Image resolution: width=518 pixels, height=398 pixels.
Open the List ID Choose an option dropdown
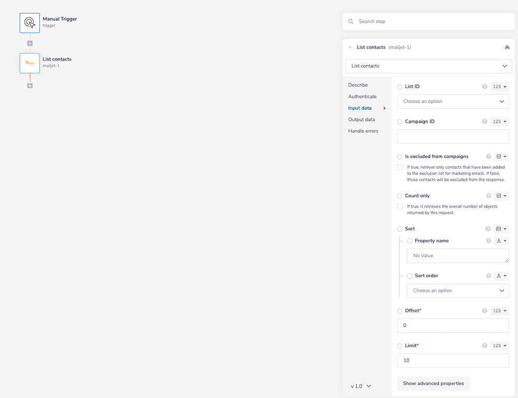coord(453,101)
